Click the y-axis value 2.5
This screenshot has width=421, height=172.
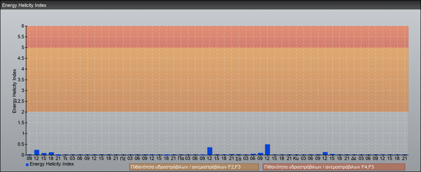tap(21, 101)
